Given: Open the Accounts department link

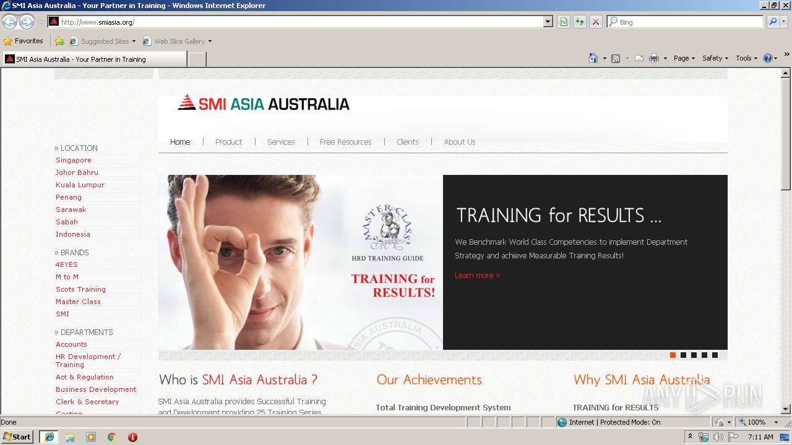Looking at the screenshot, I should pyautogui.click(x=71, y=344).
